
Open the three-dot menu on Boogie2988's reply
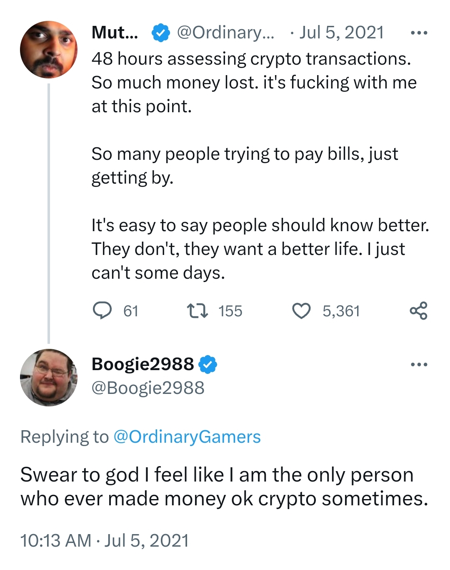click(x=418, y=364)
